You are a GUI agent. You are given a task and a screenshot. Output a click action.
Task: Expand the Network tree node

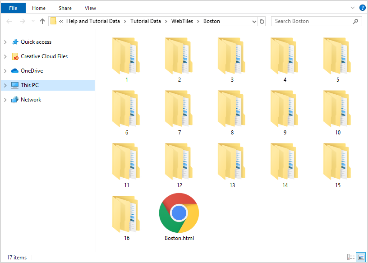click(5, 100)
